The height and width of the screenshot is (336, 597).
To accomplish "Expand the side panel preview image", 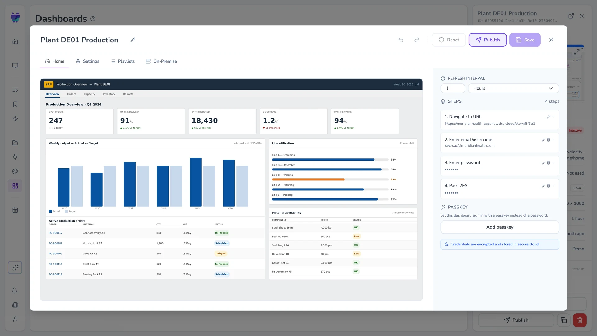I will tap(577, 52).
